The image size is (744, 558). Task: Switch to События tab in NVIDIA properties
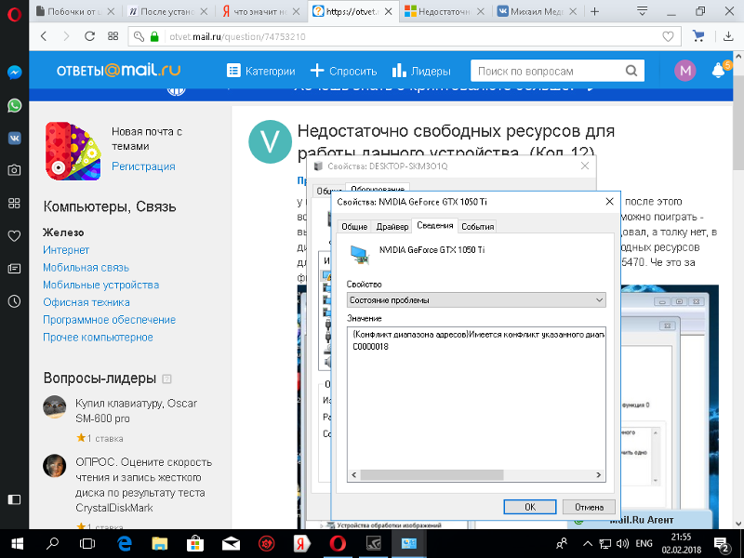click(x=478, y=226)
